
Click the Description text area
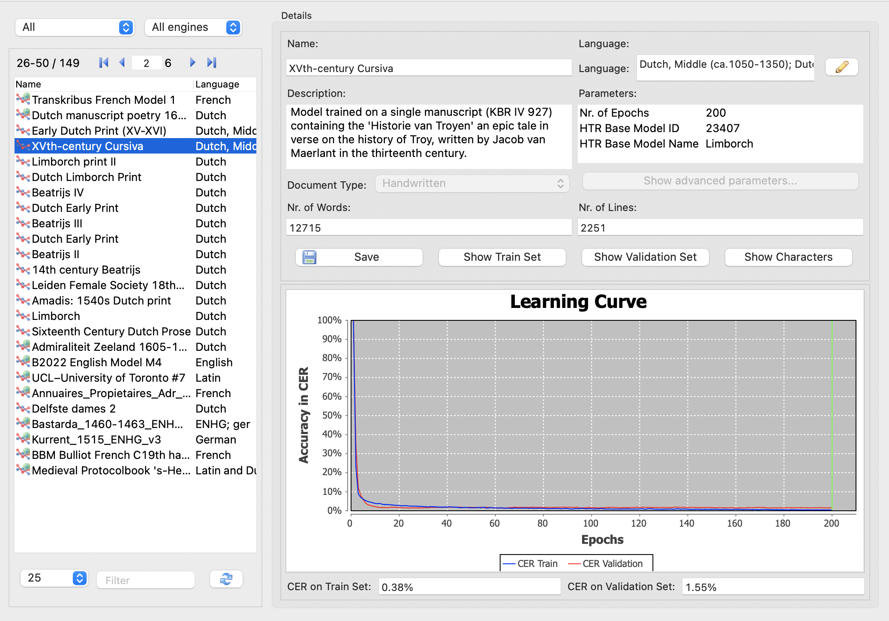click(x=429, y=136)
